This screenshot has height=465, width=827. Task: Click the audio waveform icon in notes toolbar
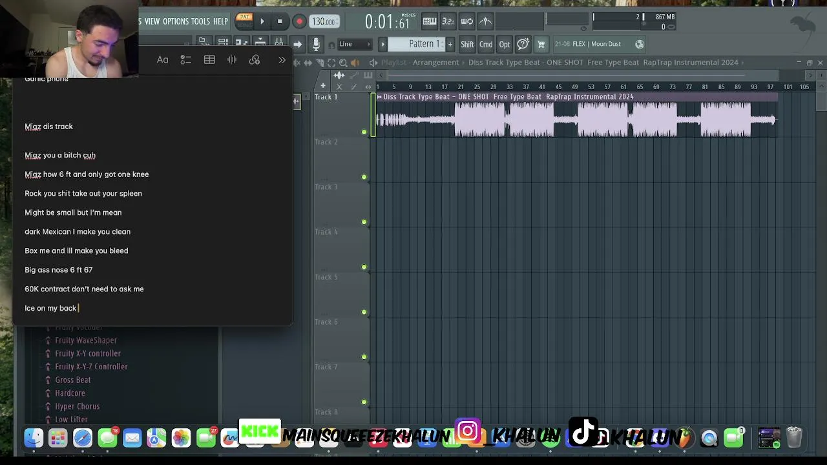(232, 60)
